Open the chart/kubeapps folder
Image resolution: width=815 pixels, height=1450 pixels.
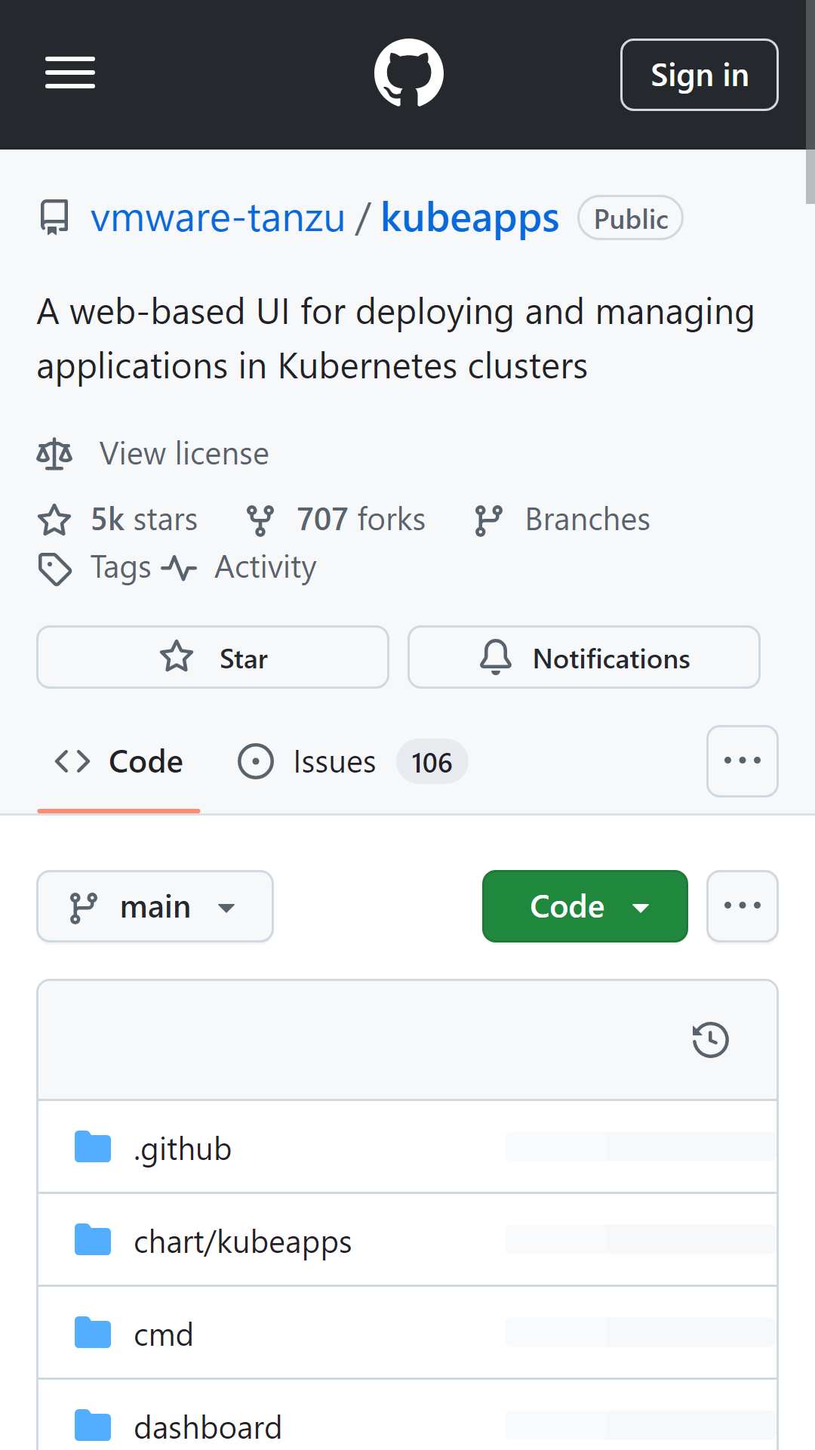[x=243, y=1242]
